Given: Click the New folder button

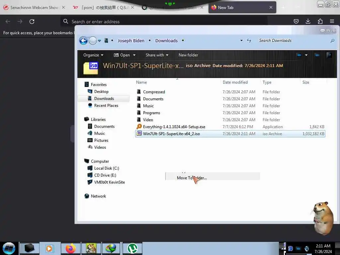Looking at the screenshot, I should pyautogui.click(x=188, y=55).
